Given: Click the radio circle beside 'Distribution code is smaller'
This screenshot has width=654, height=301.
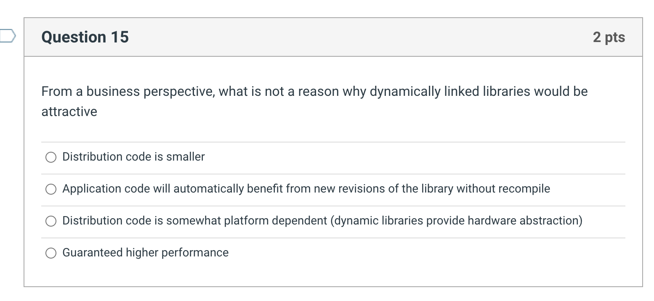Looking at the screenshot, I should click(51, 157).
